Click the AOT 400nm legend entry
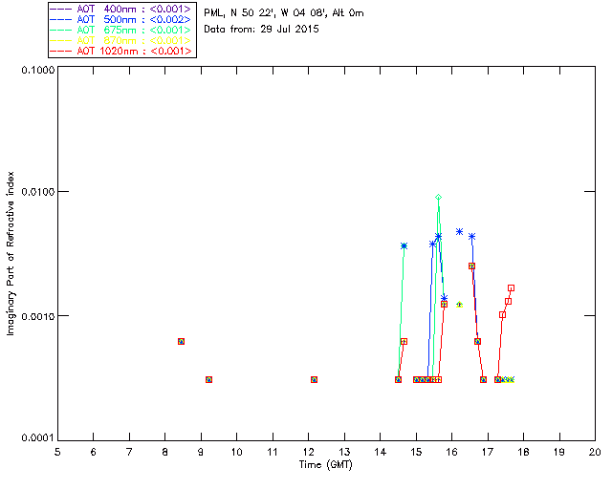The height and width of the screenshot is (489, 612). [x=121, y=9]
